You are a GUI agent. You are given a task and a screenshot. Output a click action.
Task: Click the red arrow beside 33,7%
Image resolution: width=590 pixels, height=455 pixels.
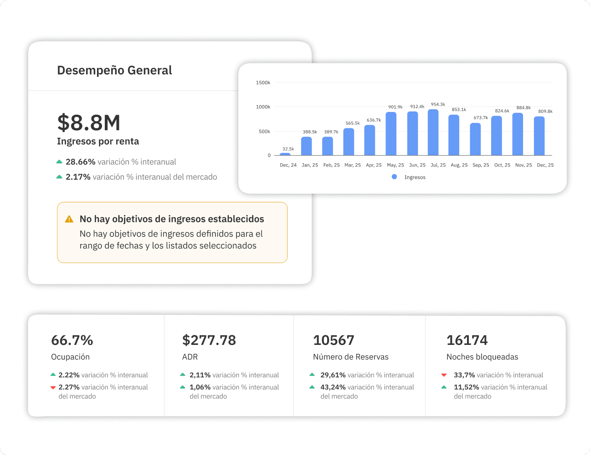(444, 375)
